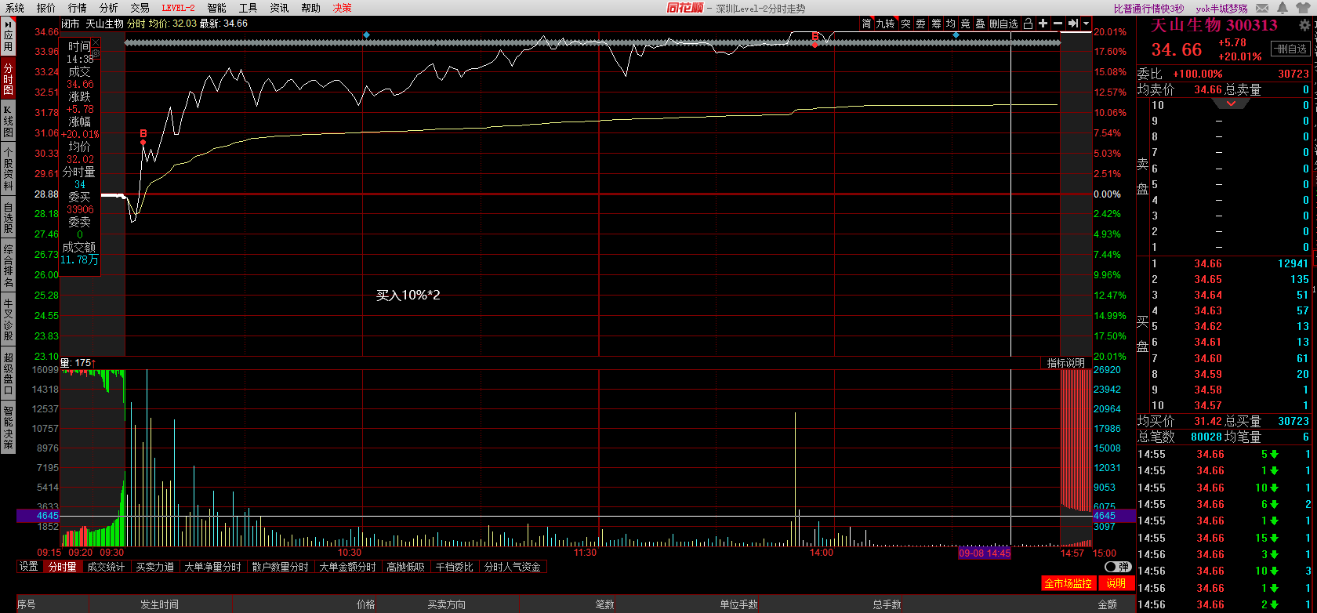Select the 千档委比 indicator tab
The image size is (1317, 613).
454,567
